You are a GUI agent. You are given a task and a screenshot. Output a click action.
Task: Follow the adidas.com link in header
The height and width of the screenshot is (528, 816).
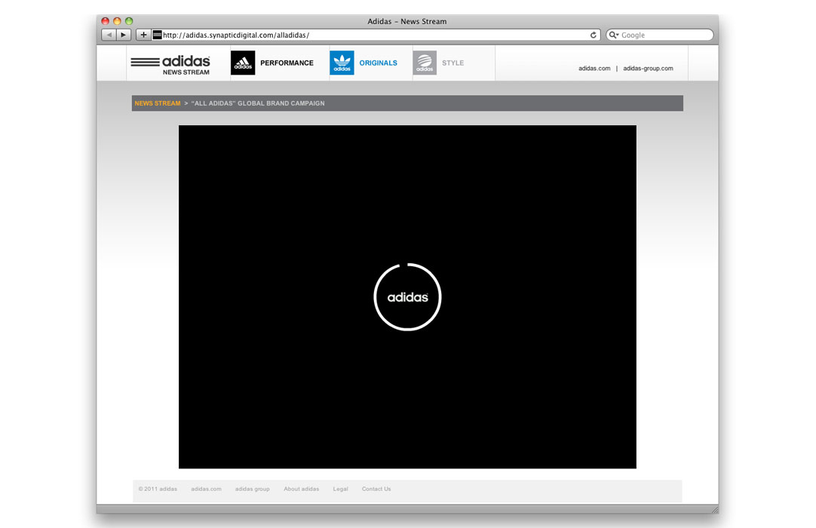coord(594,68)
